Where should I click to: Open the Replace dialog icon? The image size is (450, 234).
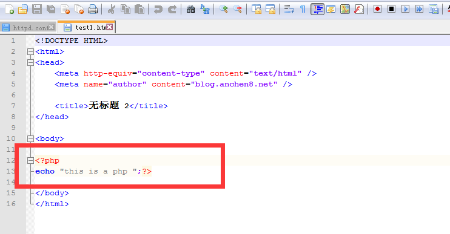(x=204, y=10)
